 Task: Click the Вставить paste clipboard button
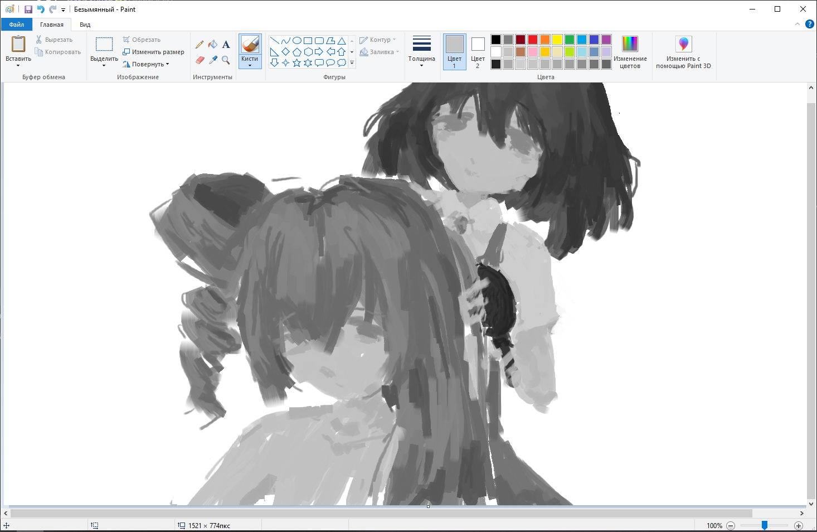click(18, 45)
